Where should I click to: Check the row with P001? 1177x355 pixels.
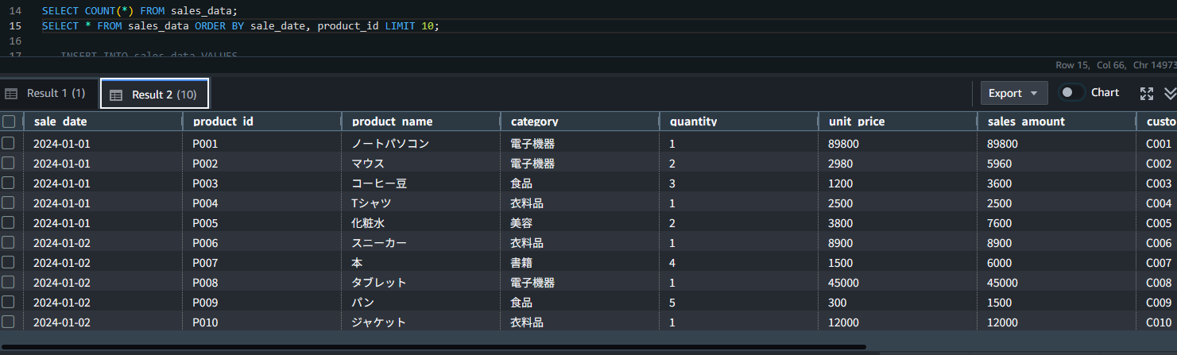point(9,144)
